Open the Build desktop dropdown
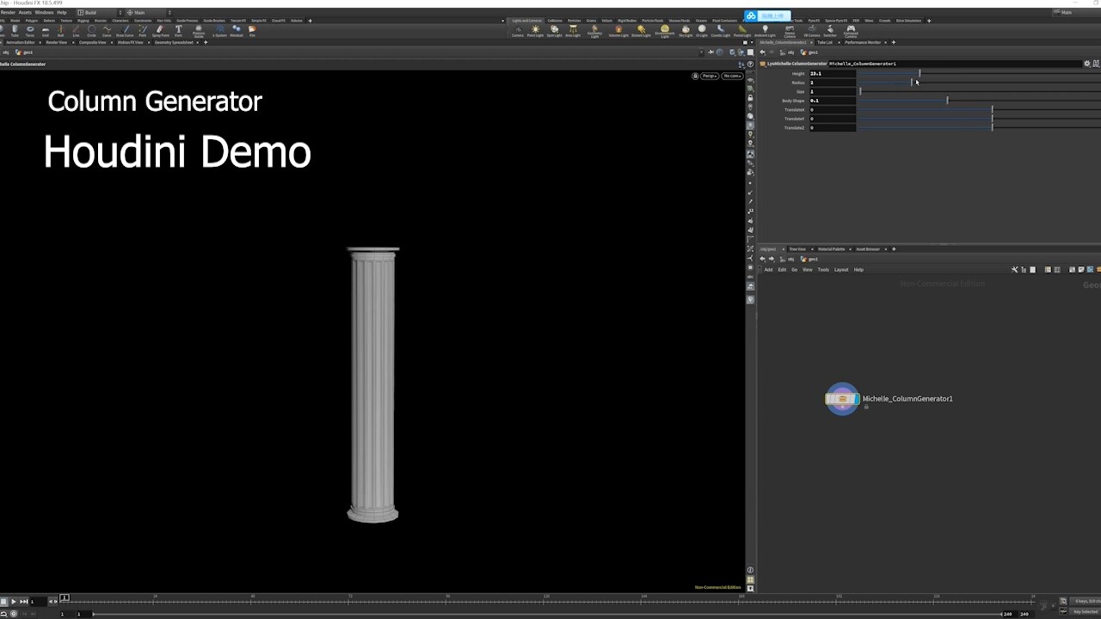1101x619 pixels. point(89,12)
